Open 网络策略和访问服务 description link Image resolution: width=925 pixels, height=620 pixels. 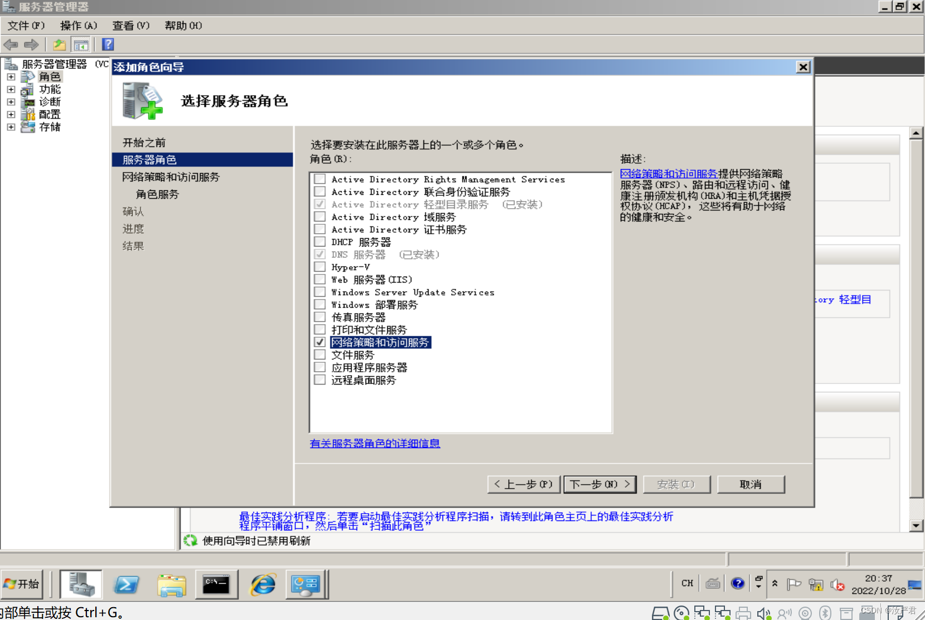(669, 174)
